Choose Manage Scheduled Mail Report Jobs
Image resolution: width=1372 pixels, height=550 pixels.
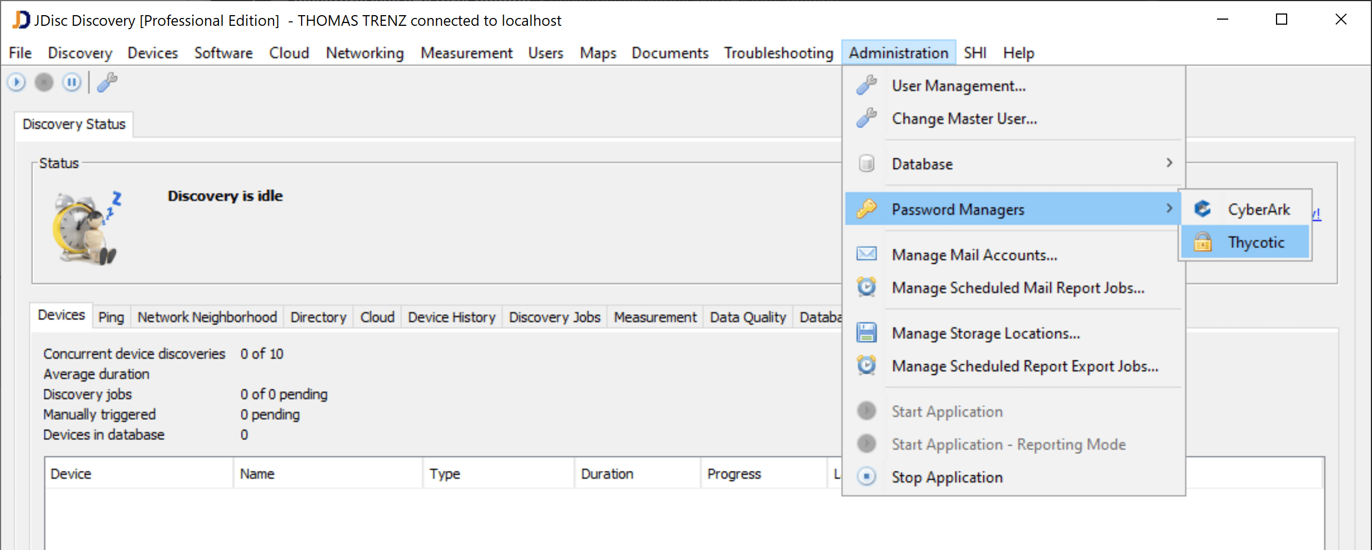(1018, 288)
